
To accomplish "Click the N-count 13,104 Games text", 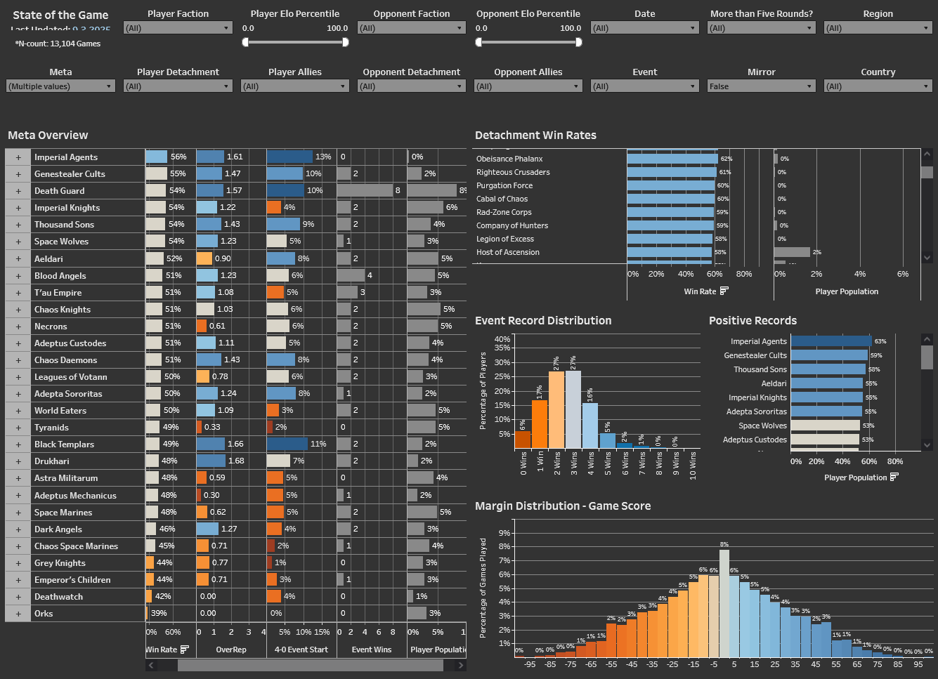I will tap(58, 44).
